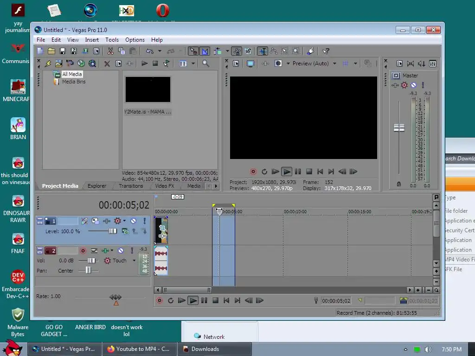This screenshot has width=475, height=356.
Task: Search the media bins with magnifier icon
Action: [x=205, y=63]
